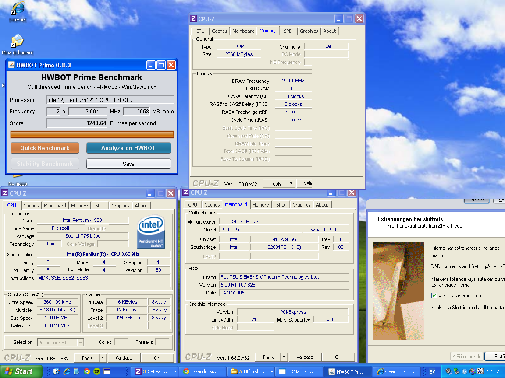Save the HWBOT Prime result
Screen dimensions: 505x378
coord(128,164)
